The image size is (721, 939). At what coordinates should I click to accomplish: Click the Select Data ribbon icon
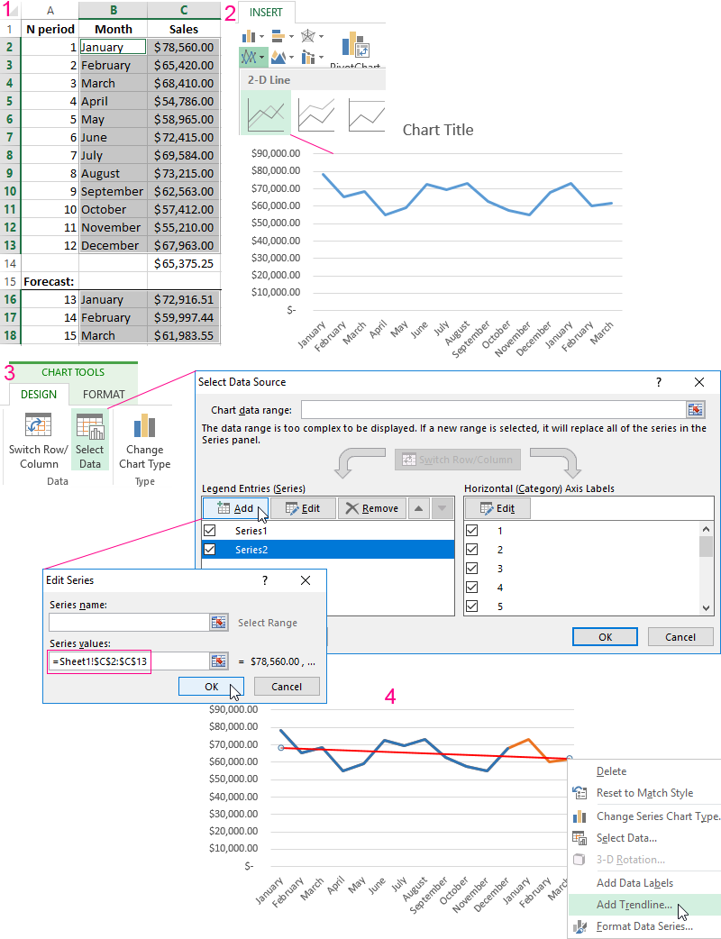click(89, 429)
